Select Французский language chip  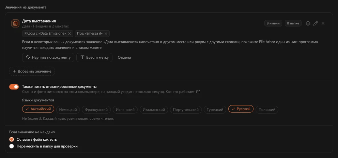point(96,110)
